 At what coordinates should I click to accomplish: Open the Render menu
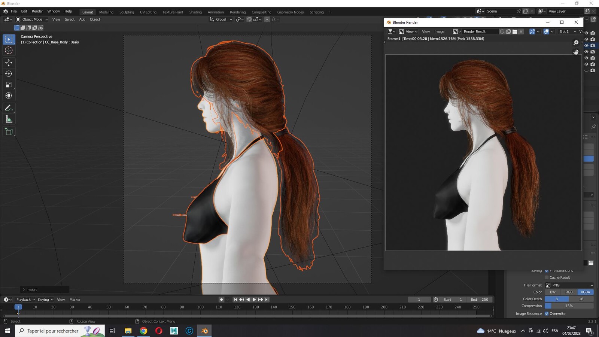[37, 11]
